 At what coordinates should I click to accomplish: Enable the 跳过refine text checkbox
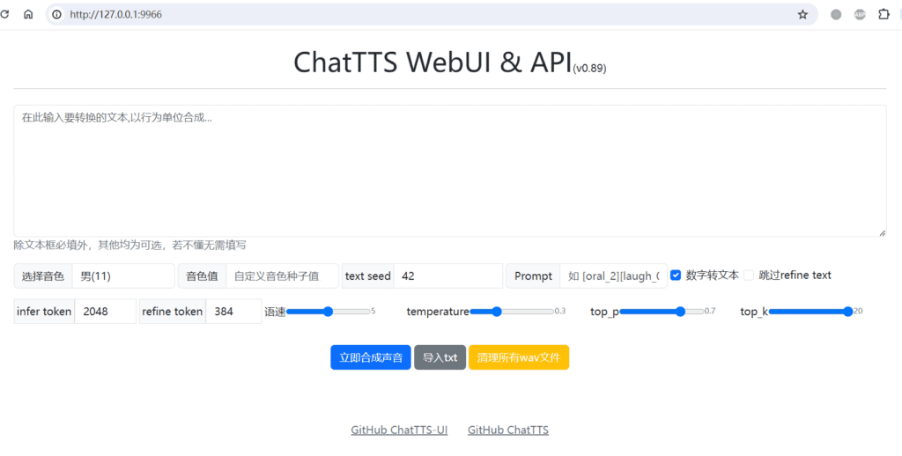[749, 276]
